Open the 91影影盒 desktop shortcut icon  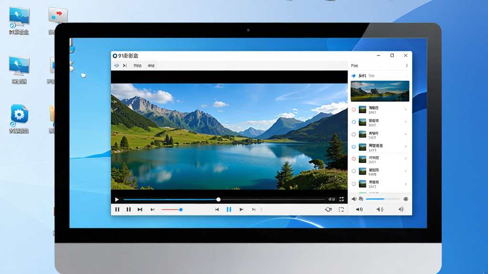tap(19, 17)
